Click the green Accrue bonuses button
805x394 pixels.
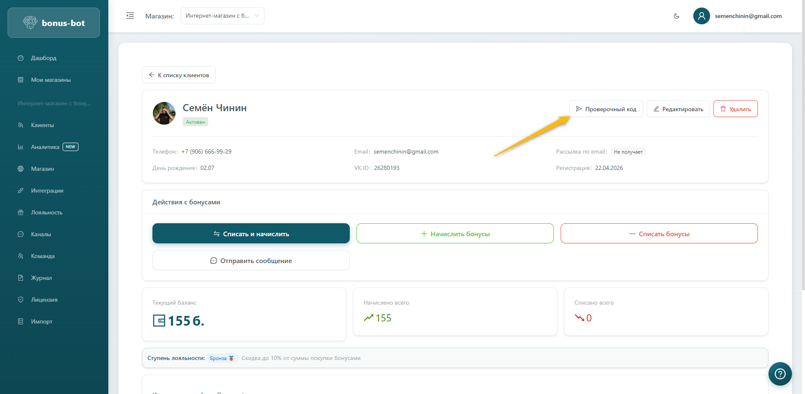(x=455, y=234)
